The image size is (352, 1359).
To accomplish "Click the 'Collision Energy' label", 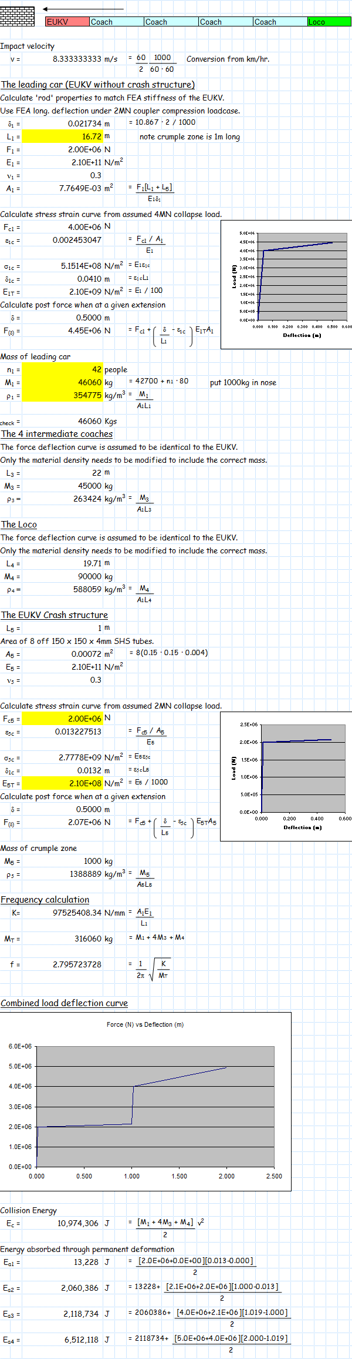I will [29, 1210].
